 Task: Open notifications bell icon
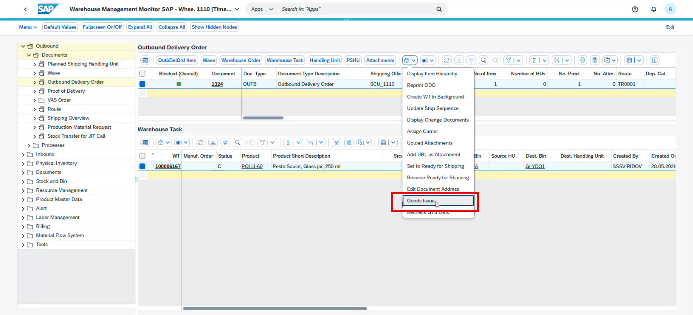tap(654, 9)
